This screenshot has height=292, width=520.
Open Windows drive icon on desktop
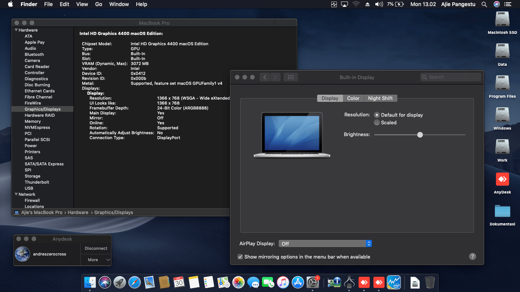click(502, 116)
